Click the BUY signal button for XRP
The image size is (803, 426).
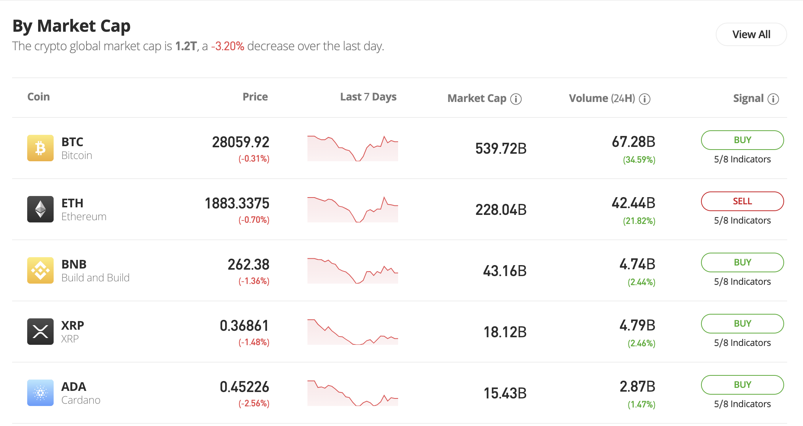(743, 324)
